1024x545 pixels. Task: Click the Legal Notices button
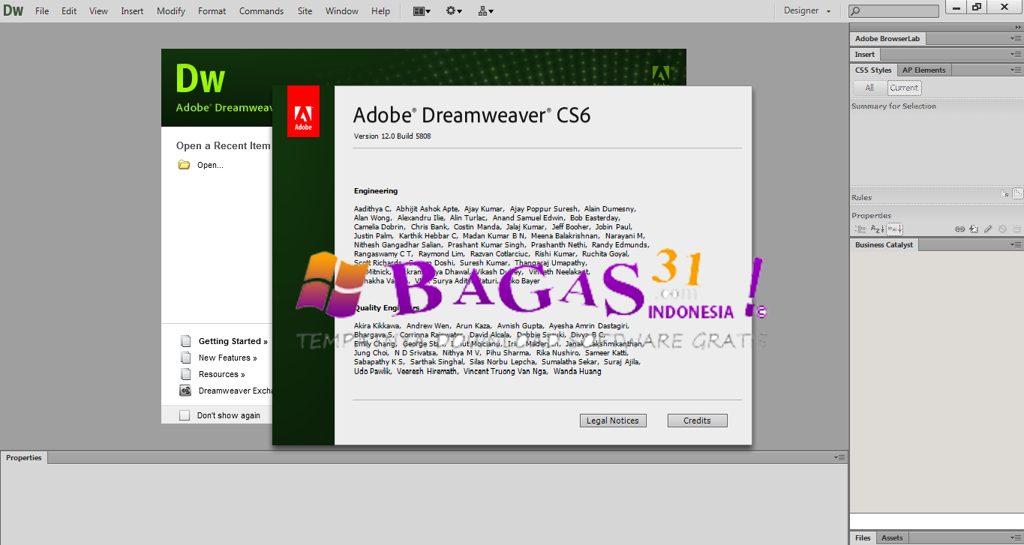(x=613, y=421)
